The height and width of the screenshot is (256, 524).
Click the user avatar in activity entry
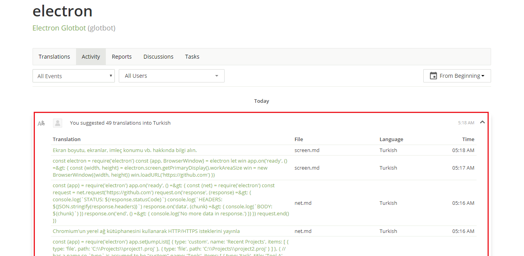coord(58,123)
